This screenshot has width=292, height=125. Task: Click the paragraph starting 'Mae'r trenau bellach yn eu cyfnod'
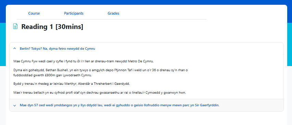point(100,93)
